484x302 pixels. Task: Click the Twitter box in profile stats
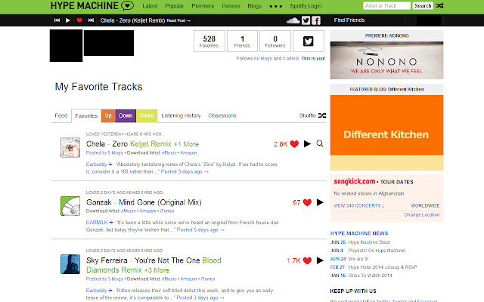coord(309,41)
